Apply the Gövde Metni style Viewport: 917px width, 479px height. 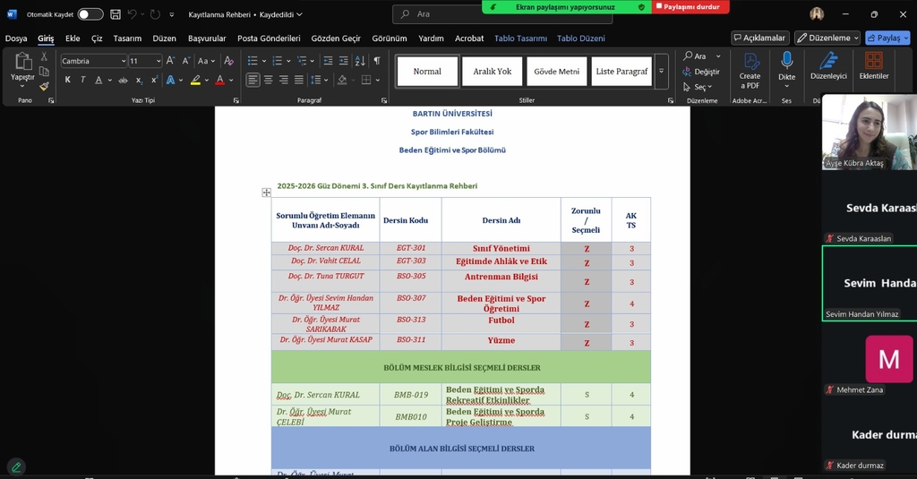pyautogui.click(x=556, y=72)
